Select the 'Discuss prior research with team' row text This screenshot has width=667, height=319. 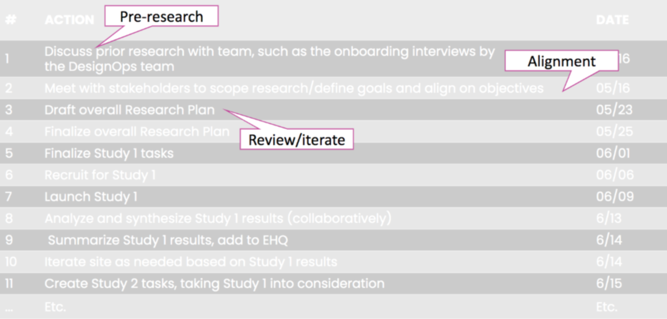(x=269, y=59)
